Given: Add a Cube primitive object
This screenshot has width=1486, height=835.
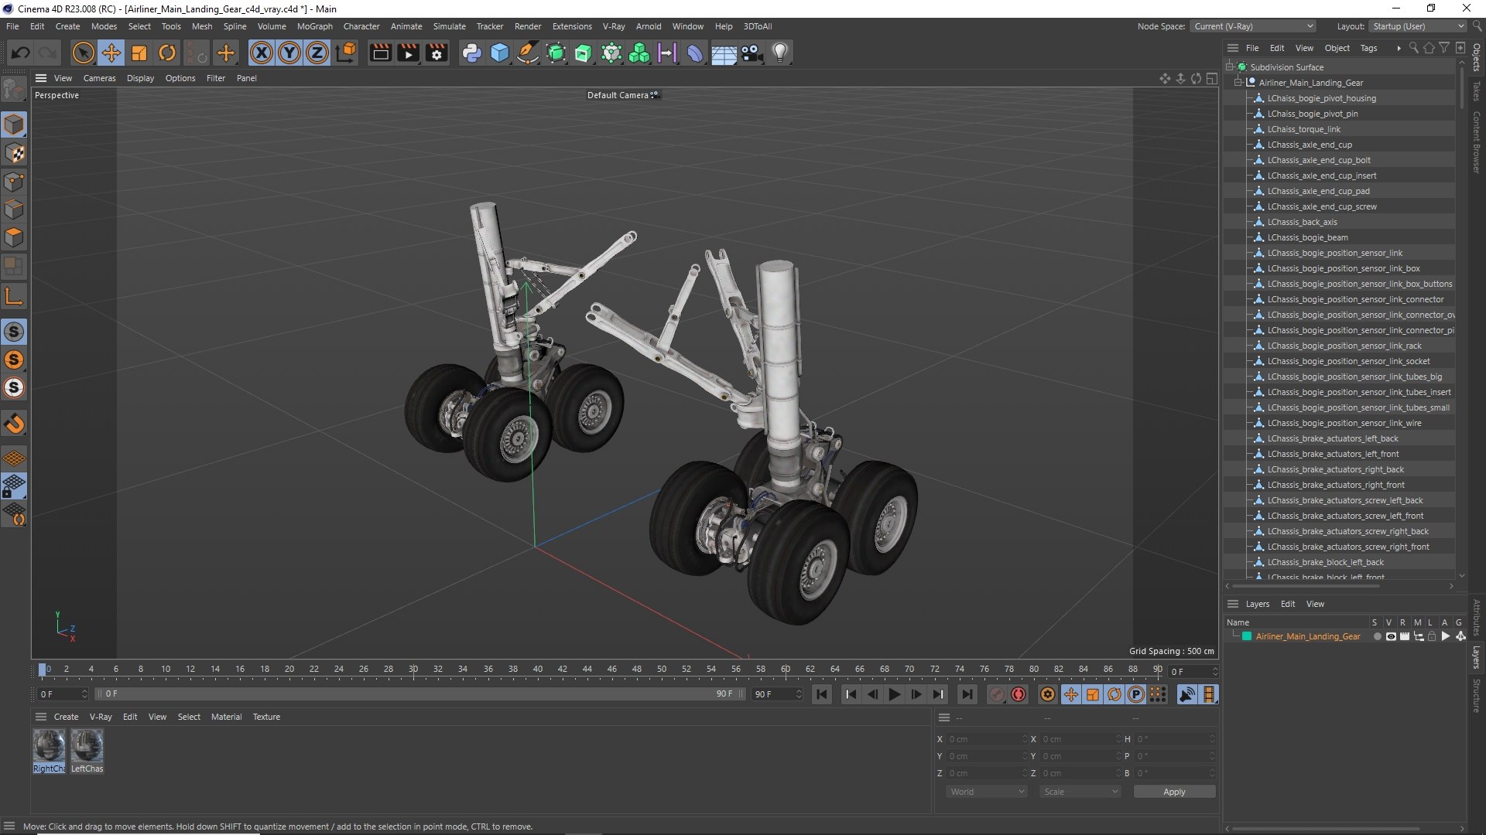Looking at the screenshot, I should coord(500,53).
